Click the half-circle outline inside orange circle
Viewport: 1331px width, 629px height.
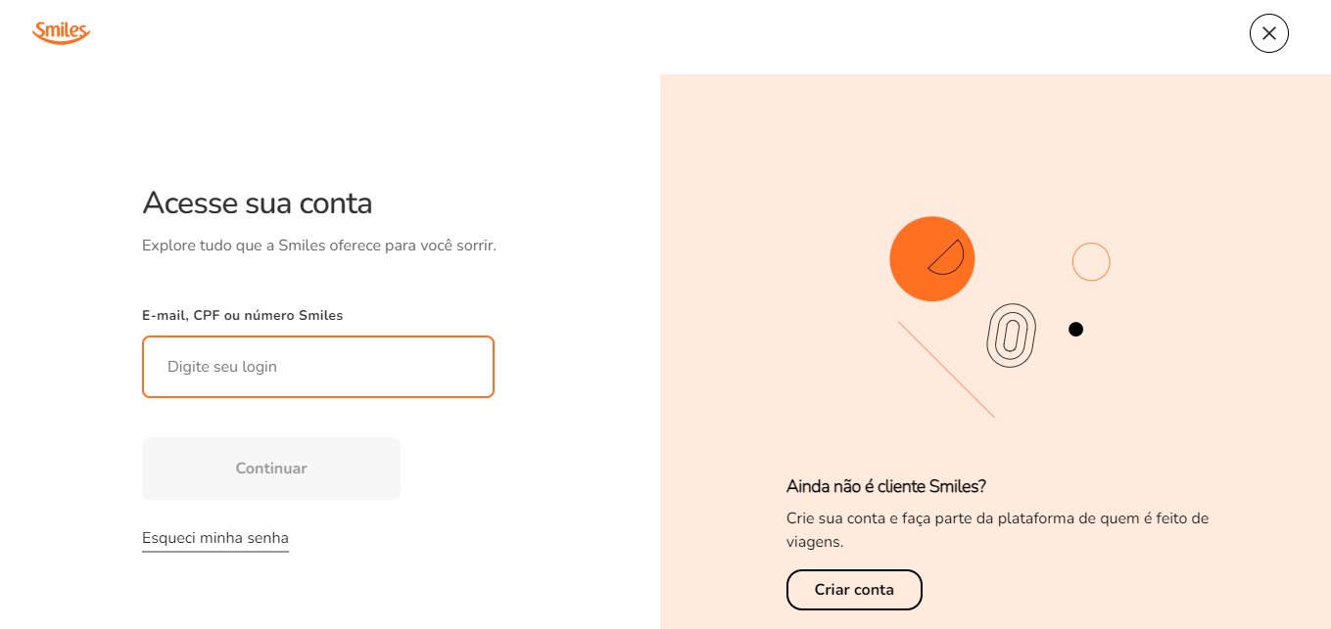coord(947,257)
